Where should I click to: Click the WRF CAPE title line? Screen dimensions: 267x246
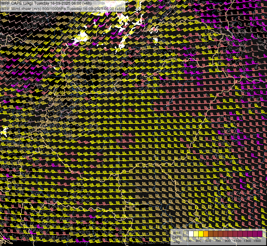(46, 3)
